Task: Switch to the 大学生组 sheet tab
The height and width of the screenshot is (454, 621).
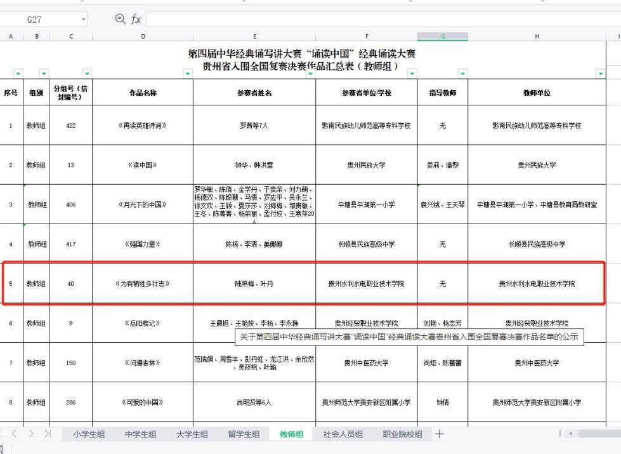Action: [192, 434]
